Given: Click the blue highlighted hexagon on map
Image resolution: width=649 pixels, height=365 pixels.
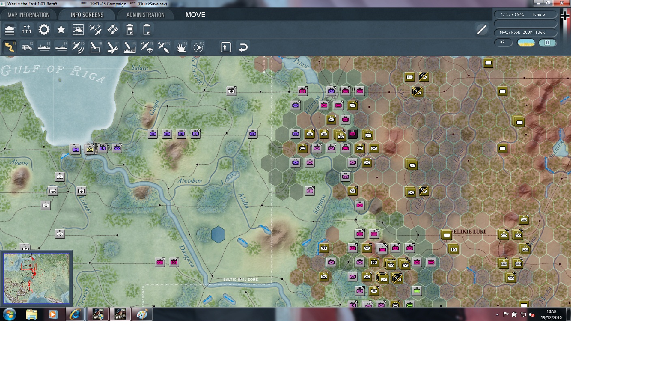Looking at the screenshot, I should pyautogui.click(x=218, y=234).
